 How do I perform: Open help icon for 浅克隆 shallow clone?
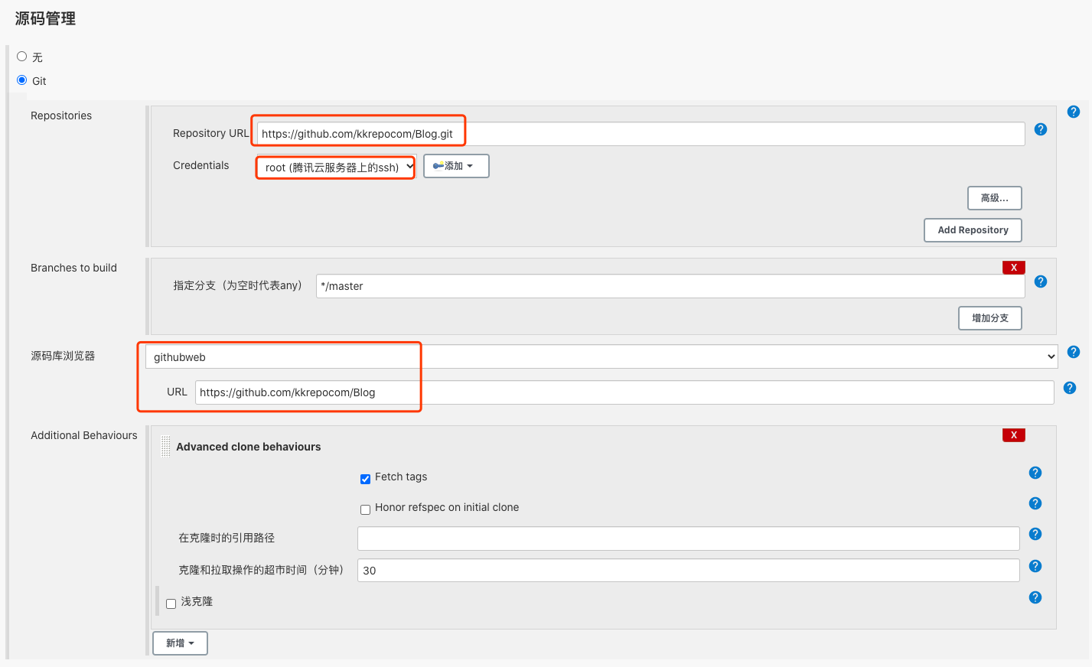pos(1035,597)
